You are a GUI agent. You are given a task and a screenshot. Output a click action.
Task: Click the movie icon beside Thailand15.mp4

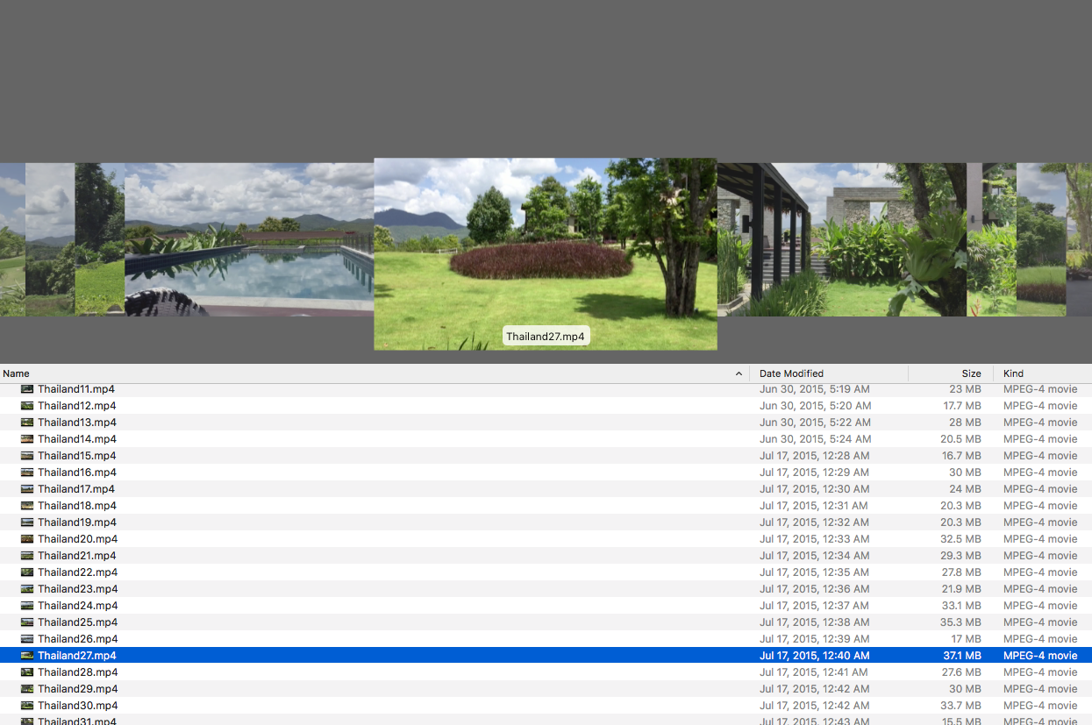click(27, 456)
